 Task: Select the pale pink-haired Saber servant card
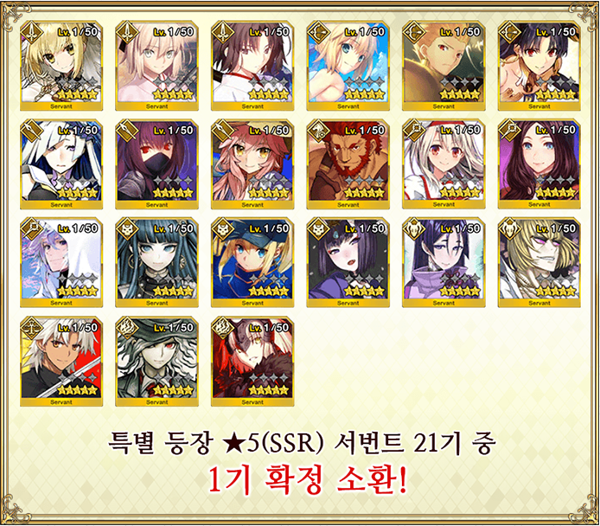tap(156, 66)
